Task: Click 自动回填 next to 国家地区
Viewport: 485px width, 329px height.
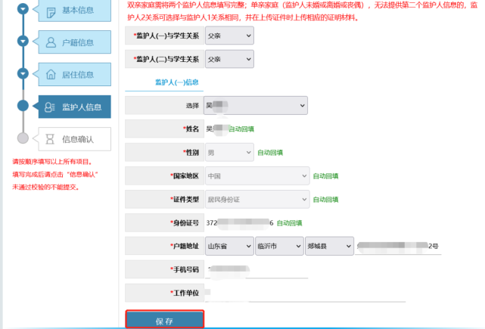Action: (325, 176)
